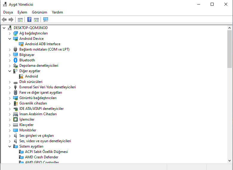Screen dimensions: 233x170
Task: Click the Aygıt Yöneticisi title bar icon
Action: [5, 4]
